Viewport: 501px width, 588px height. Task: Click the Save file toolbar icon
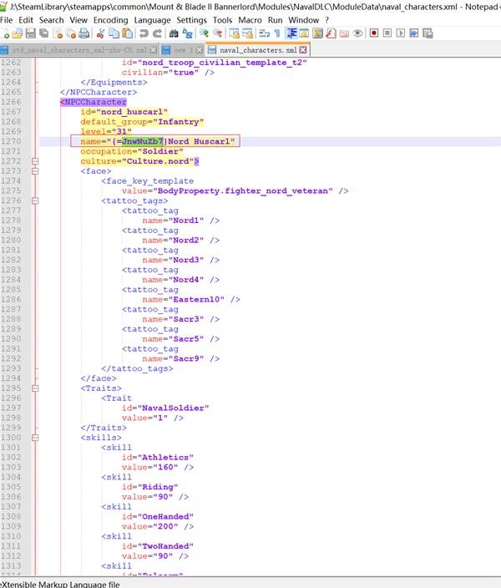[x=32, y=33]
